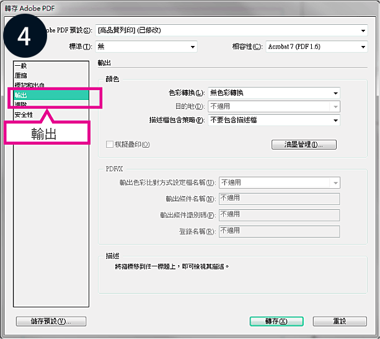
Task: Click the 輸出條件識別碼 field
Action: click(279, 215)
